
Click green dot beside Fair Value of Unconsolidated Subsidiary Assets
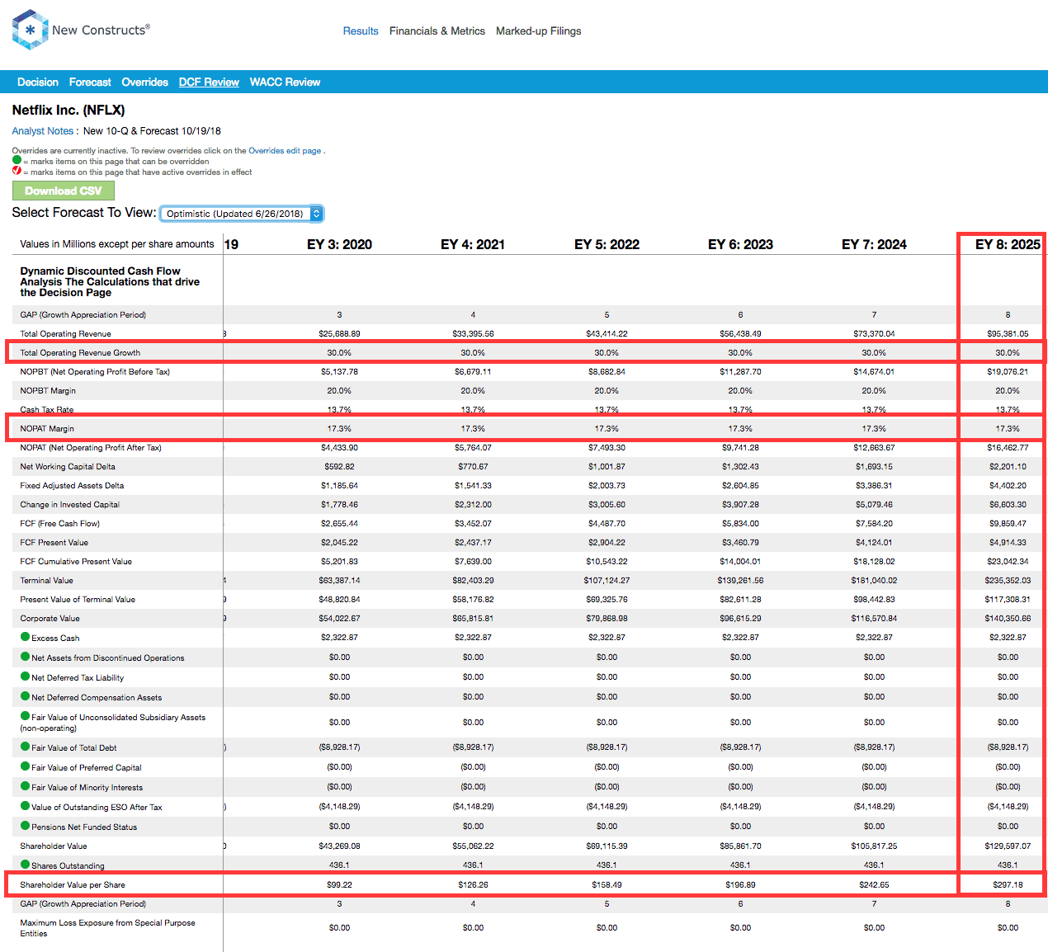point(25,716)
